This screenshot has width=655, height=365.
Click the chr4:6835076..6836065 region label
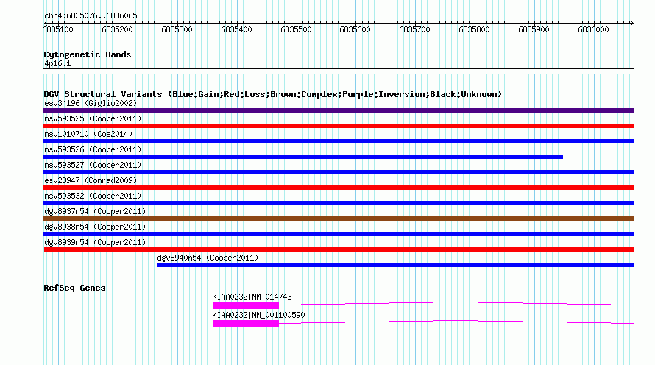(x=91, y=16)
